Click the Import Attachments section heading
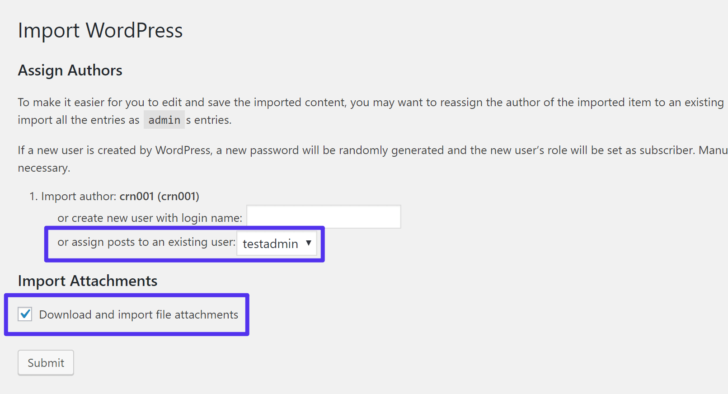Screen dimensions: 728x394 [87, 281]
